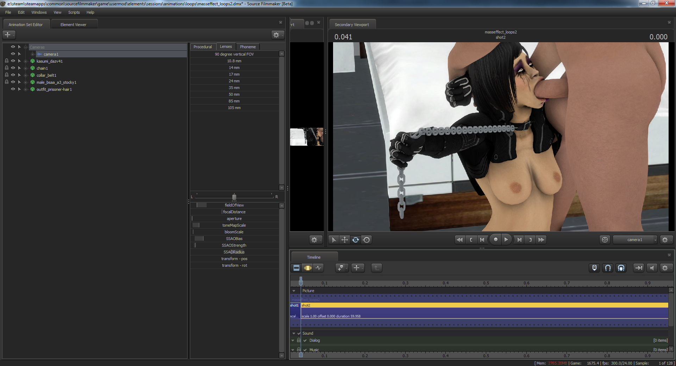Open the File menu
Viewport: 676px width, 366px height.
pos(8,12)
